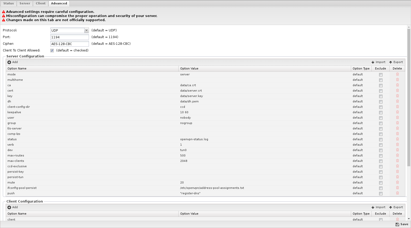Add a new Client Configuration option
The image size is (411, 228).
point(13,207)
